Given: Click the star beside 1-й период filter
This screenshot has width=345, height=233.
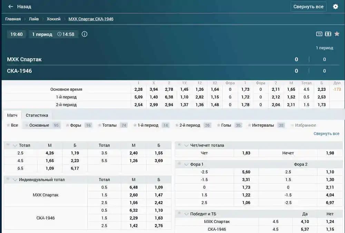Looking at the screenshot, I should 135,125.
